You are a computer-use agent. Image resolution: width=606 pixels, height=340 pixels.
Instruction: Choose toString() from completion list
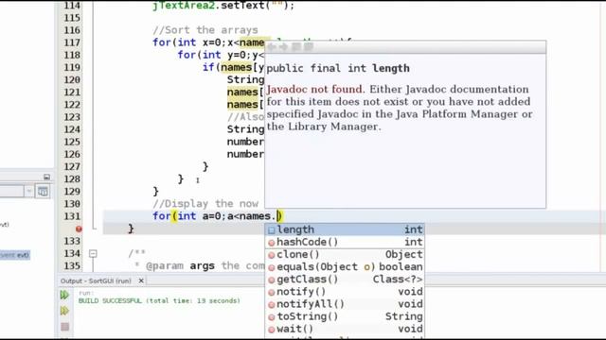coord(345,316)
